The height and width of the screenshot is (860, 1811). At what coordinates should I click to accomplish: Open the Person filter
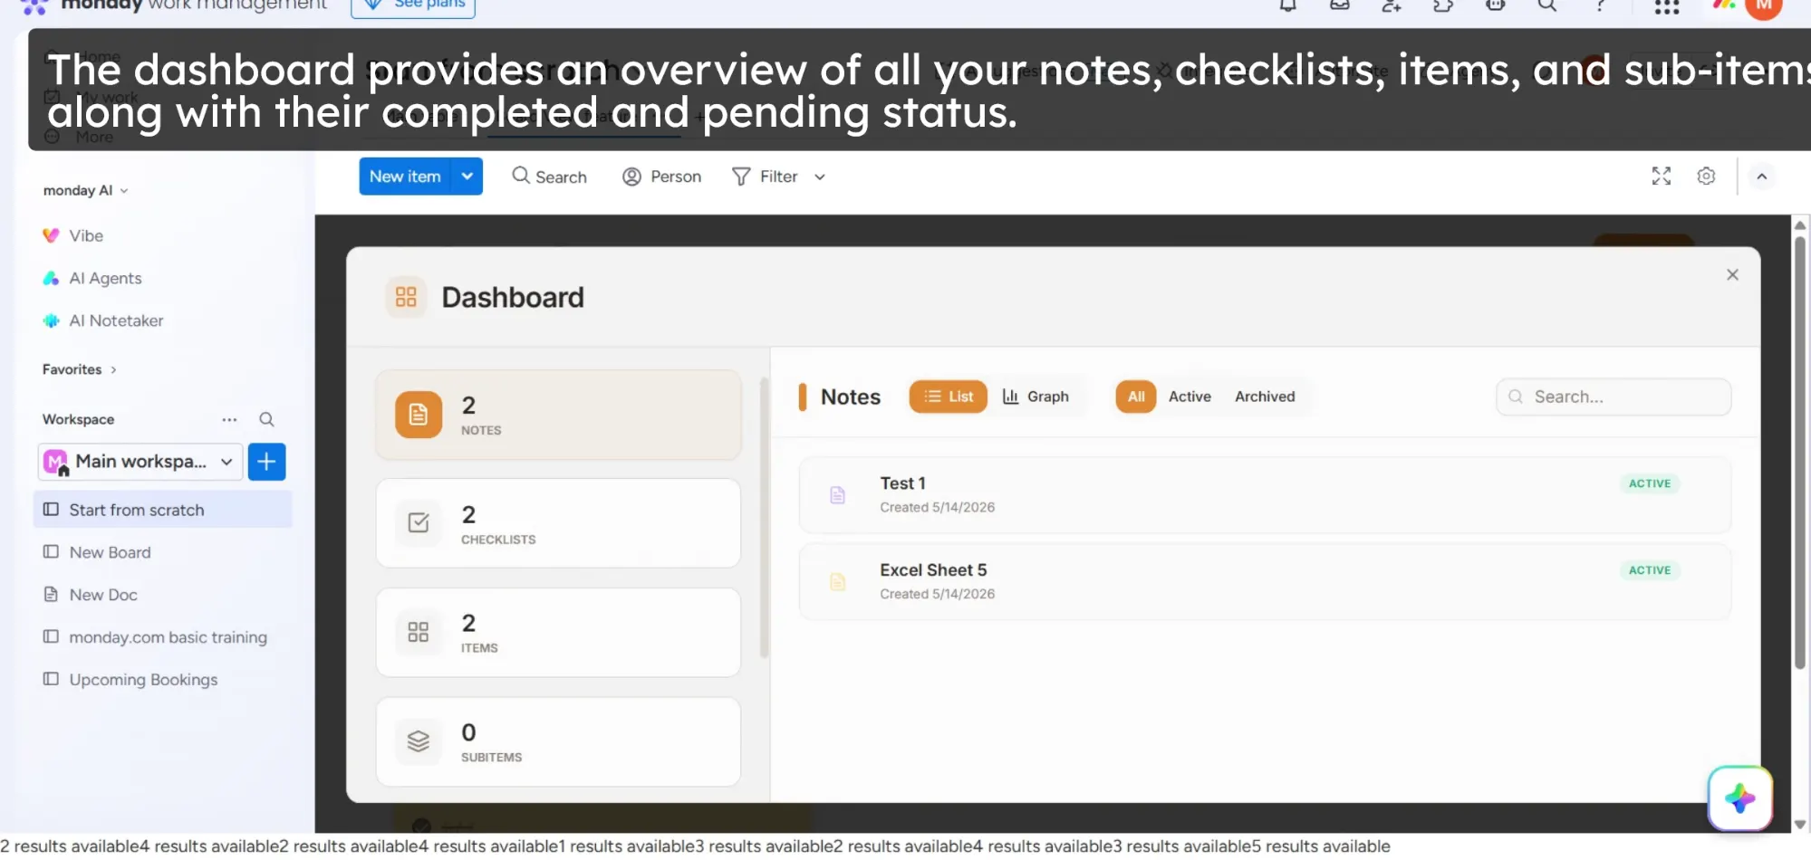(x=662, y=177)
